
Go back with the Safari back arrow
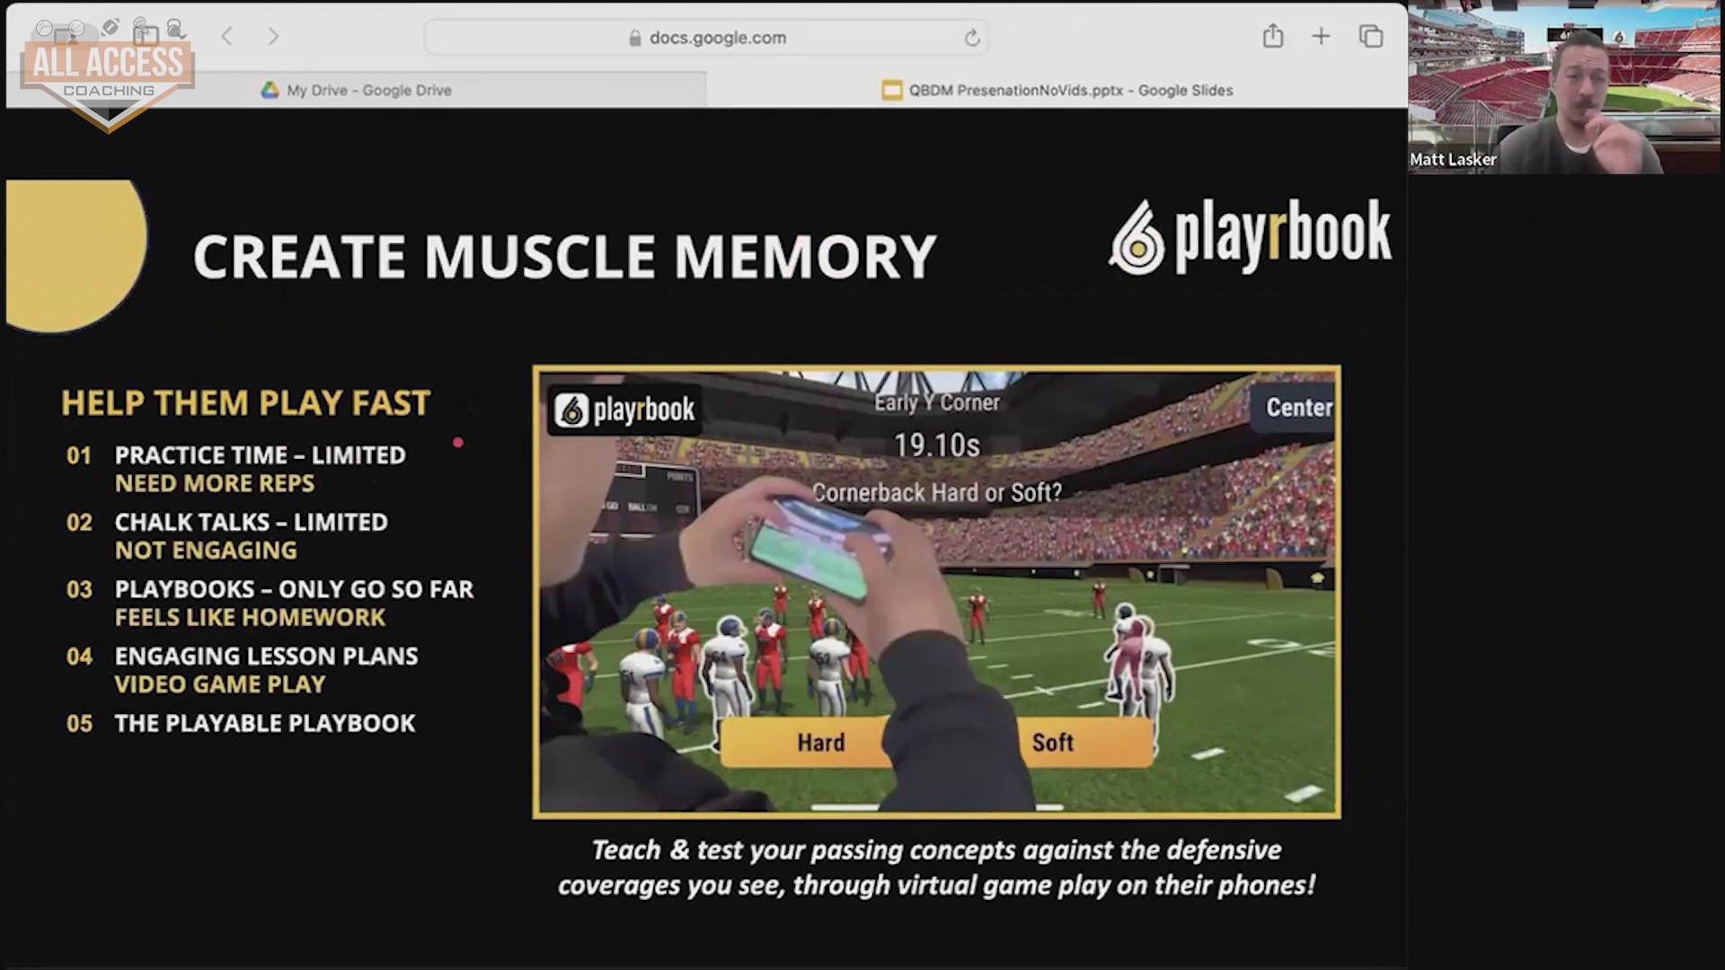click(x=227, y=37)
